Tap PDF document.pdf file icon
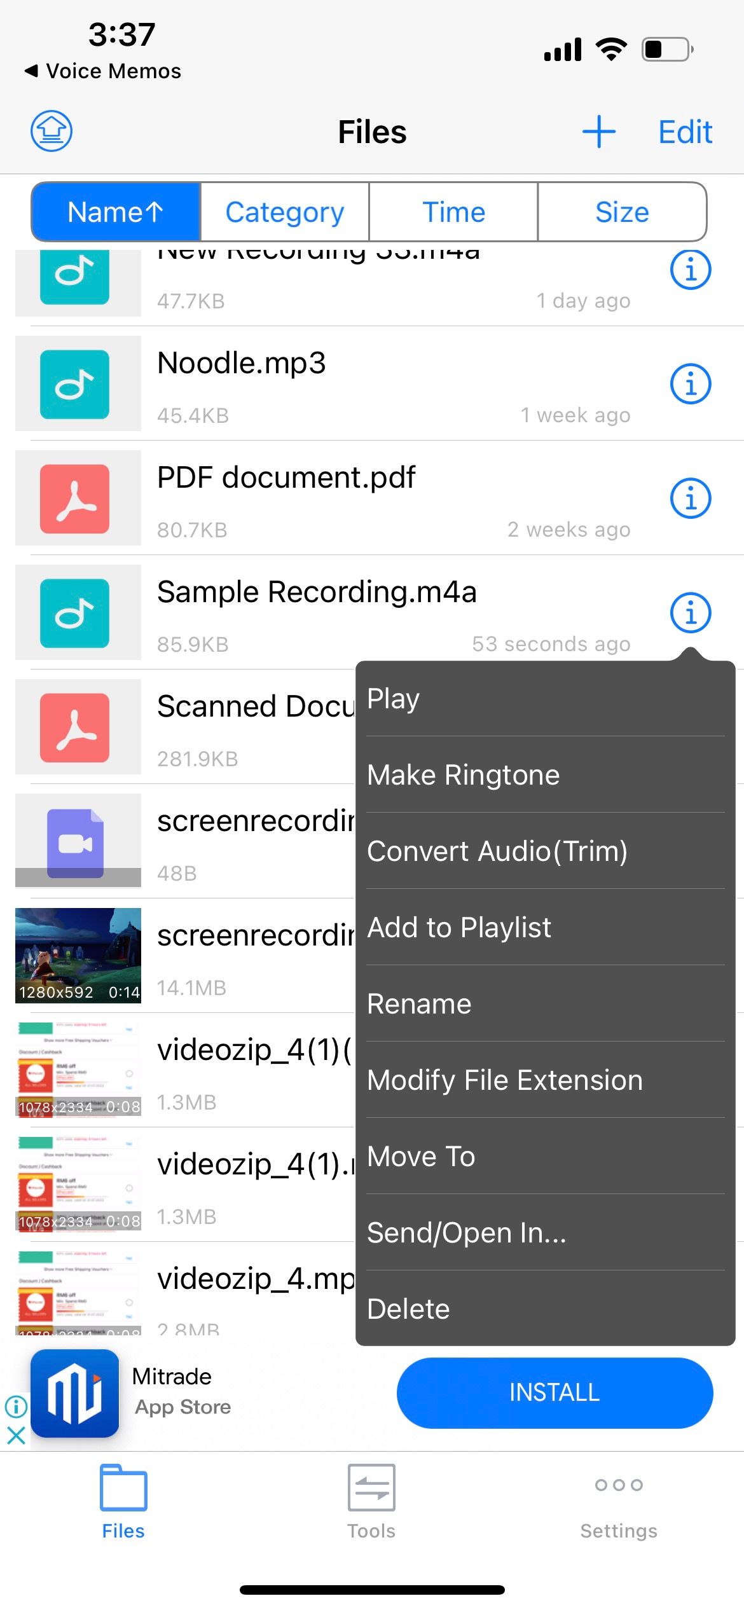Screen dimensions: 744x1610 click(75, 499)
